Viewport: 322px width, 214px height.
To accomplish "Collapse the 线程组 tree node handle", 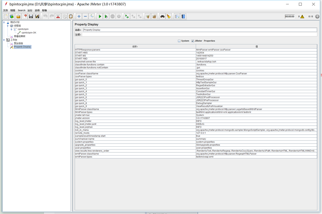I will pyautogui.click(x=8, y=26).
